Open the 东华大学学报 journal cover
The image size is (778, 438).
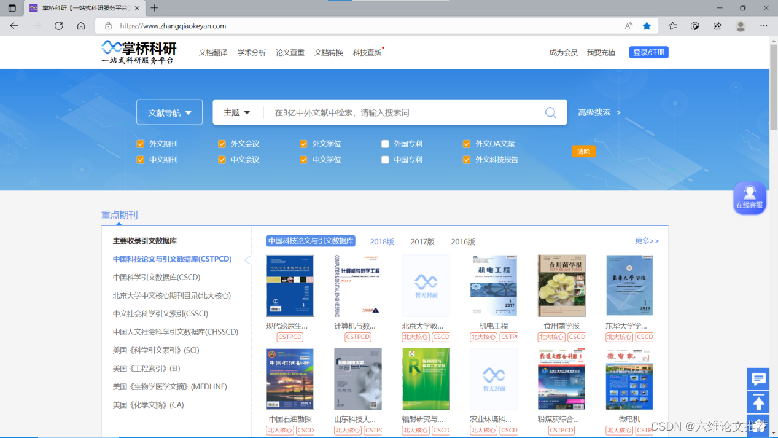pos(629,286)
